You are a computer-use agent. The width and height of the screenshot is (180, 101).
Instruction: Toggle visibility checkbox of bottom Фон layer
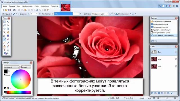(176, 66)
